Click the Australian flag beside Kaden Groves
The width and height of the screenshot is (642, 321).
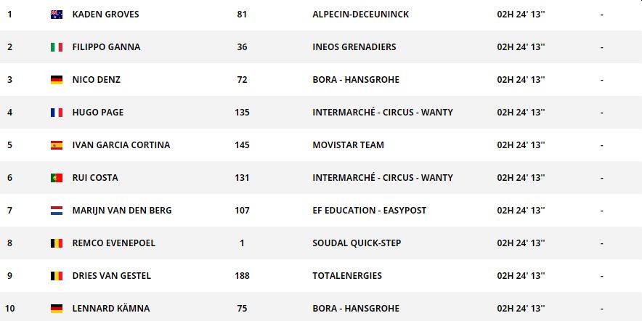pos(56,15)
